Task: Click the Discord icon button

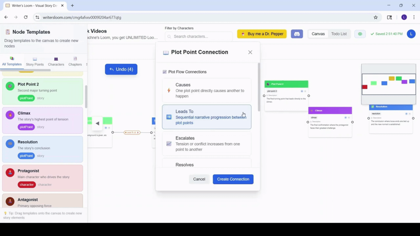Action: point(297,34)
